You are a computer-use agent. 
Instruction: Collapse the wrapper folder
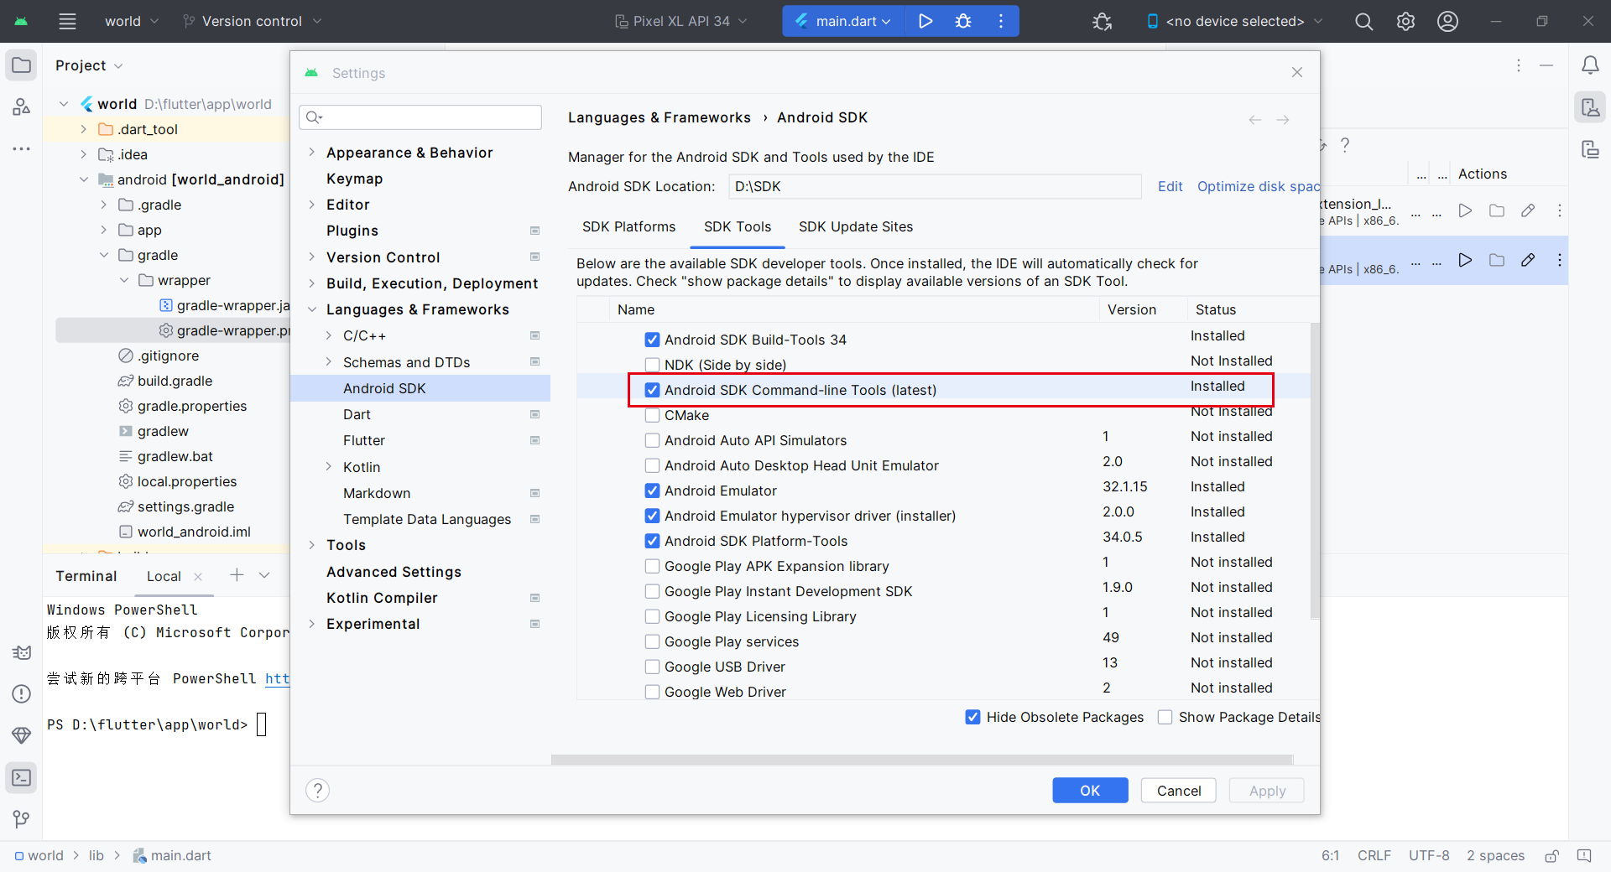[124, 280]
